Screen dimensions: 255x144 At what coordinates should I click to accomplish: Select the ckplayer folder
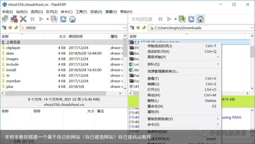coord(62,48)
